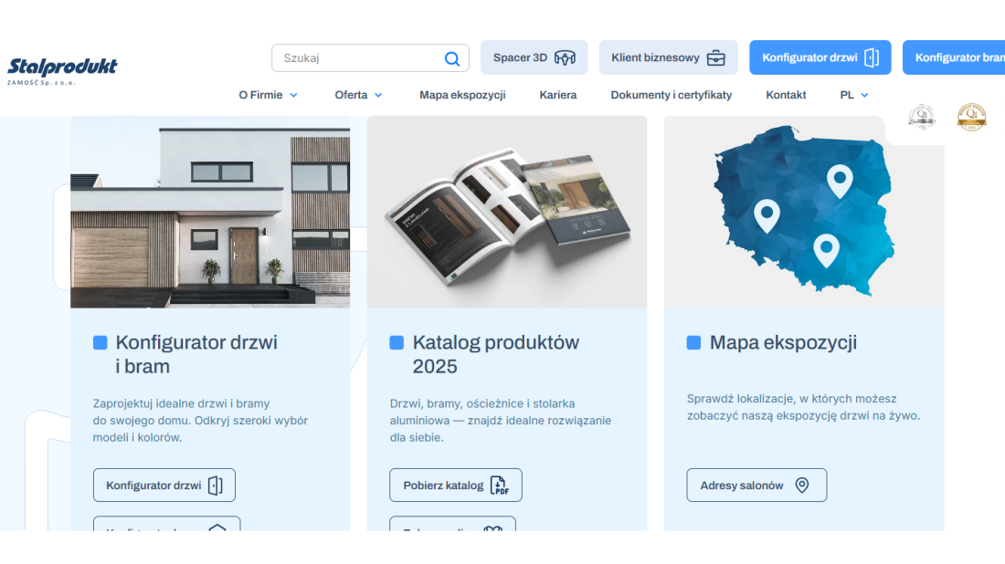This screenshot has width=1005, height=564.
Task: Click the upper-right map pin on Poland map
Action: pos(840,181)
